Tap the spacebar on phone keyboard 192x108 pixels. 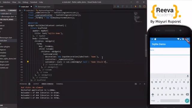pyautogui.click(x=170, y=101)
